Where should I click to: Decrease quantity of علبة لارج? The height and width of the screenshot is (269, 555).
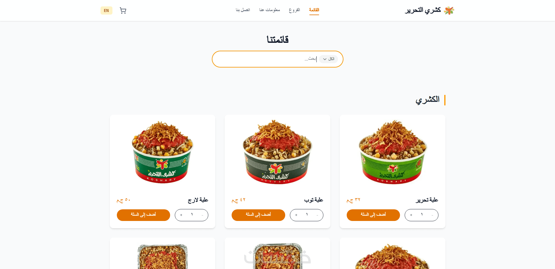click(x=202, y=215)
